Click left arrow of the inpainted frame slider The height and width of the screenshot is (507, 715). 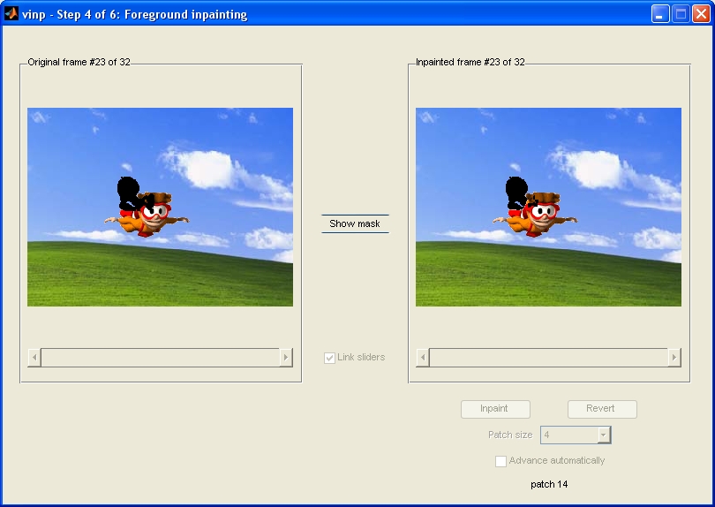point(423,357)
